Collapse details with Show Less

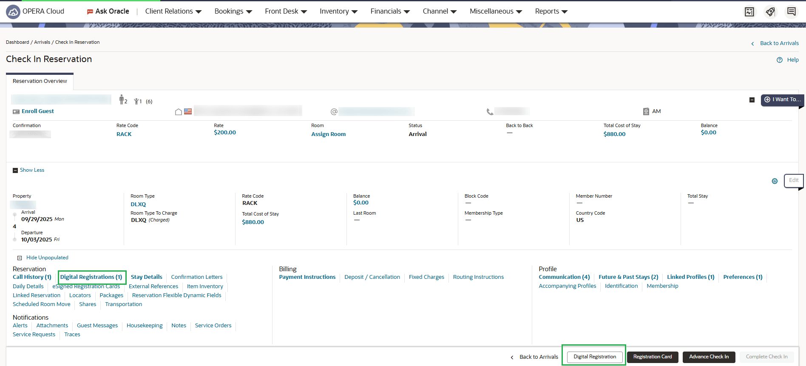pos(28,170)
